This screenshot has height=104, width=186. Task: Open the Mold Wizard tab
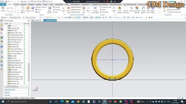pyautogui.click(x=75, y=4)
